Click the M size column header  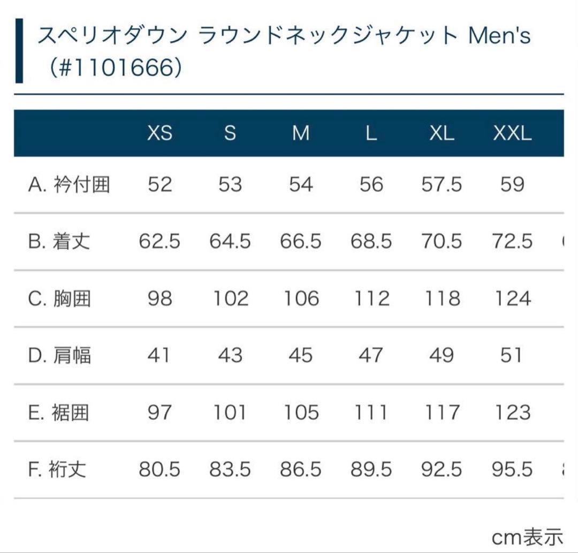(x=301, y=133)
